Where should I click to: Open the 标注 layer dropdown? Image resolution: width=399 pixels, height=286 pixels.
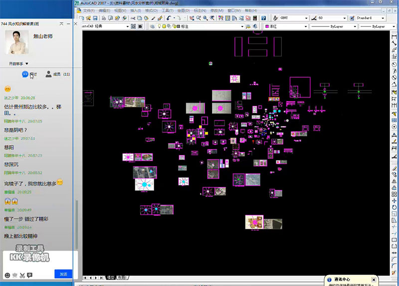tap(242, 26)
